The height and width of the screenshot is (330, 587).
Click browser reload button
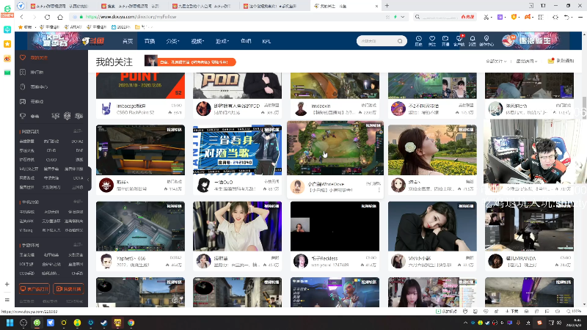coord(47,17)
